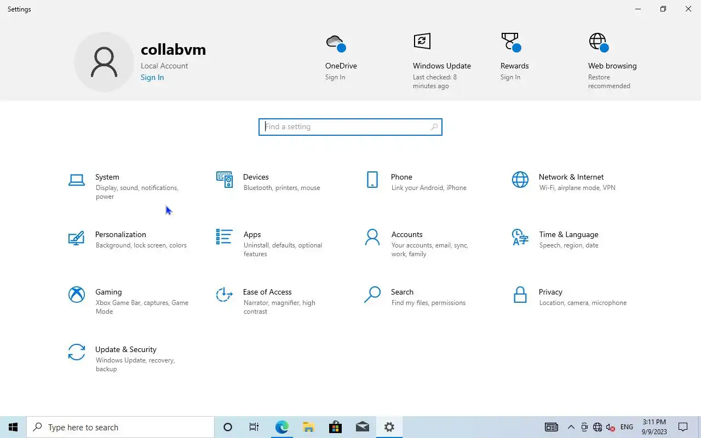Click the Windows Update label text

click(x=442, y=66)
